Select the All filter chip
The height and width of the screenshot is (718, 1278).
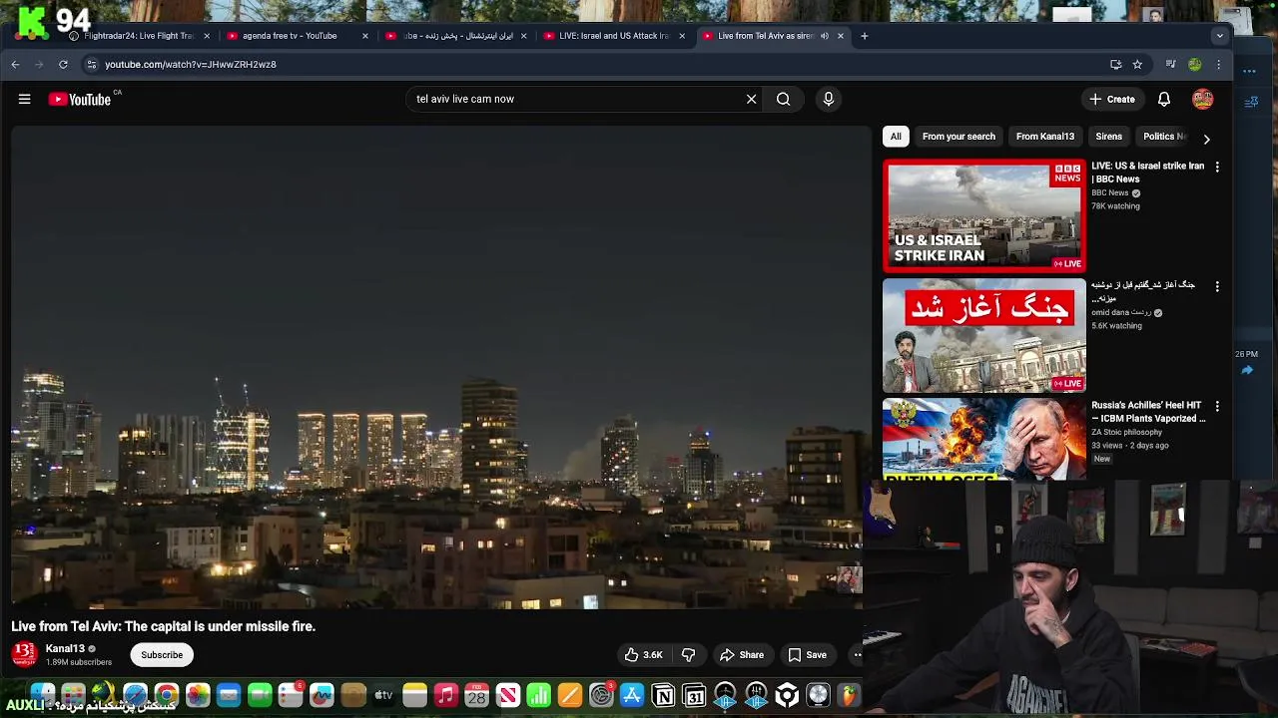[896, 137]
